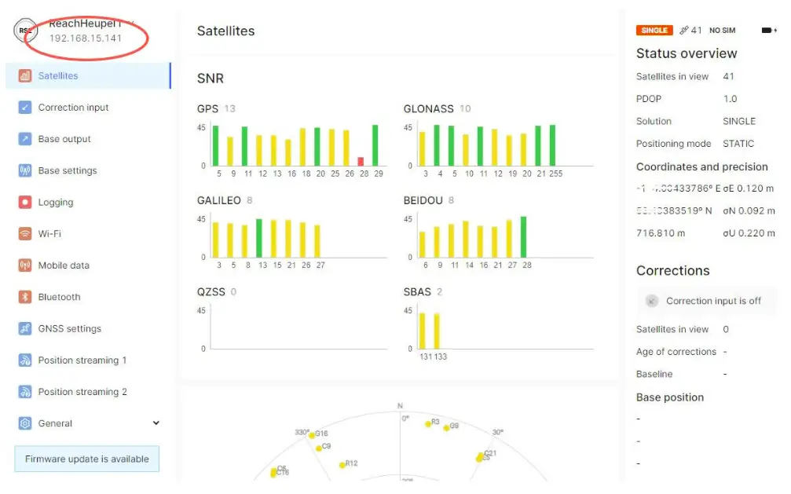
Task: Click the Positioning mode STATIC value
Action: [x=738, y=144]
